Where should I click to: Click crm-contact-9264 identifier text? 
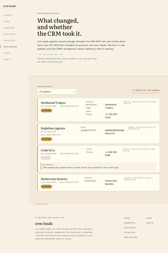click(x=49, y=182)
